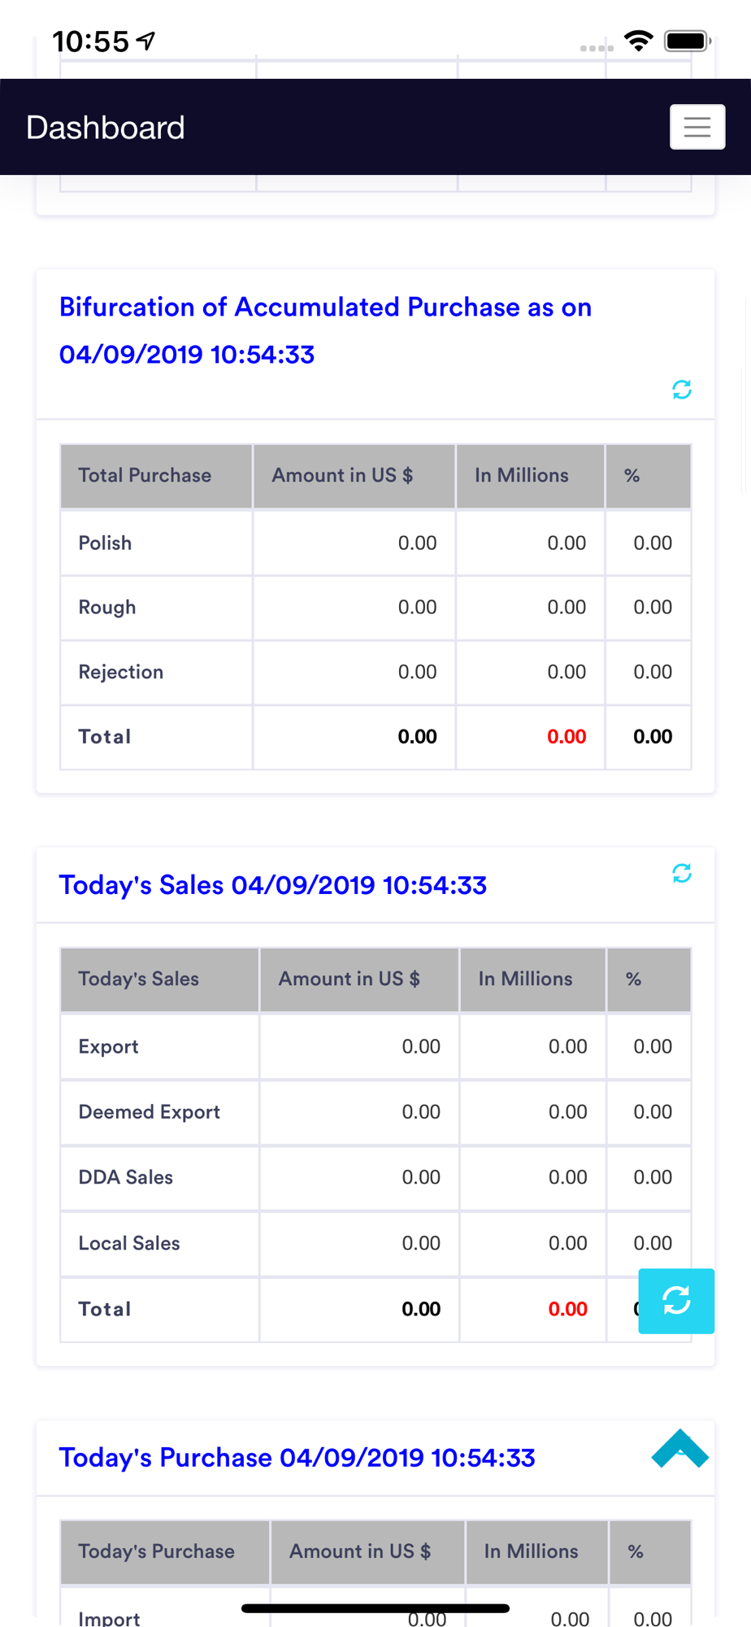Open the hamburger navigation menu
The image size is (751, 1627).
click(697, 127)
